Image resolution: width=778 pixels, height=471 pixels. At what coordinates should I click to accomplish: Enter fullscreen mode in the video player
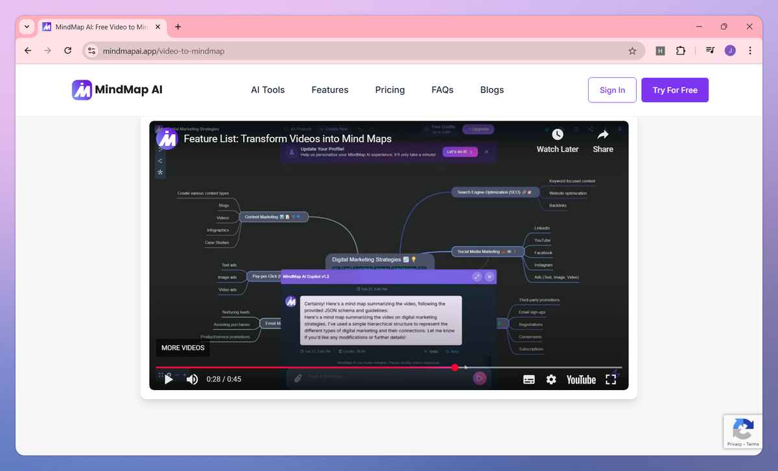point(610,379)
